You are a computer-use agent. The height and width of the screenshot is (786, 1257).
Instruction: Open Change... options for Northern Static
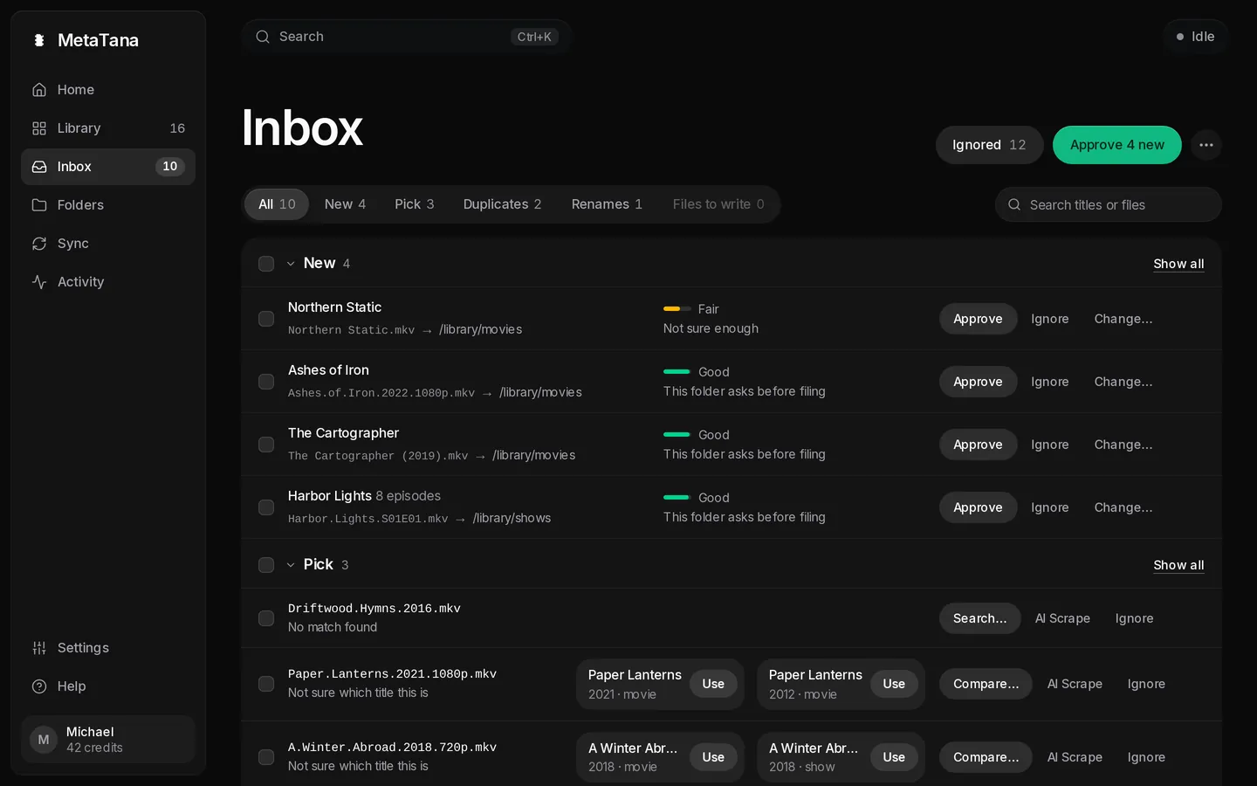1123,319
